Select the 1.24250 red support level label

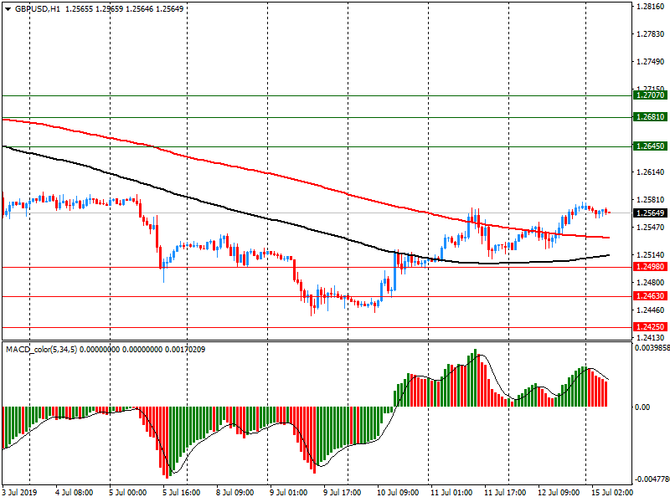click(x=650, y=327)
